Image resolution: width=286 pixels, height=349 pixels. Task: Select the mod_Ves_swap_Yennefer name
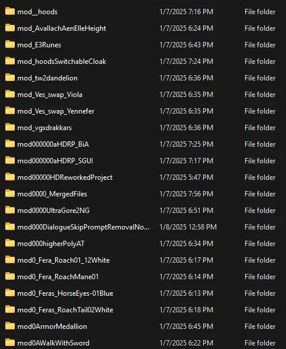pyautogui.click(x=56, y=111)
